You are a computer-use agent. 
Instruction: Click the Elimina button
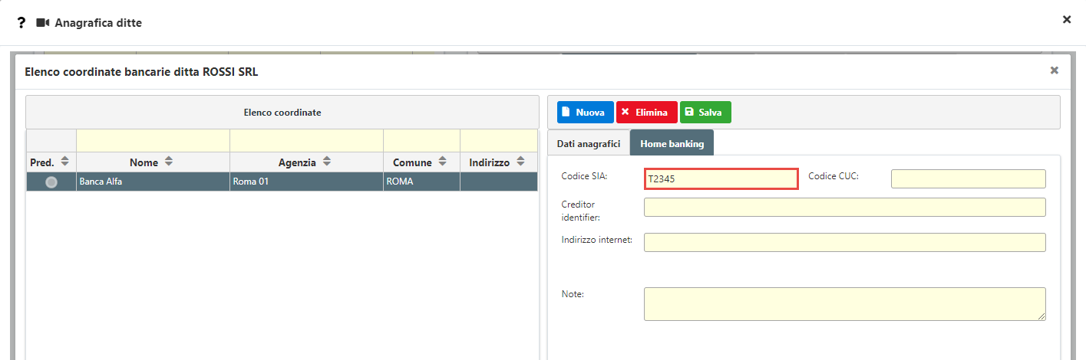pos(647,112)
